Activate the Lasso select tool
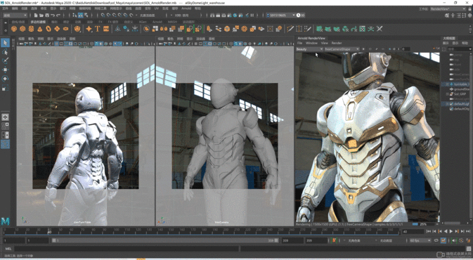Screen dimensions: 473x260 click(5, 52)
